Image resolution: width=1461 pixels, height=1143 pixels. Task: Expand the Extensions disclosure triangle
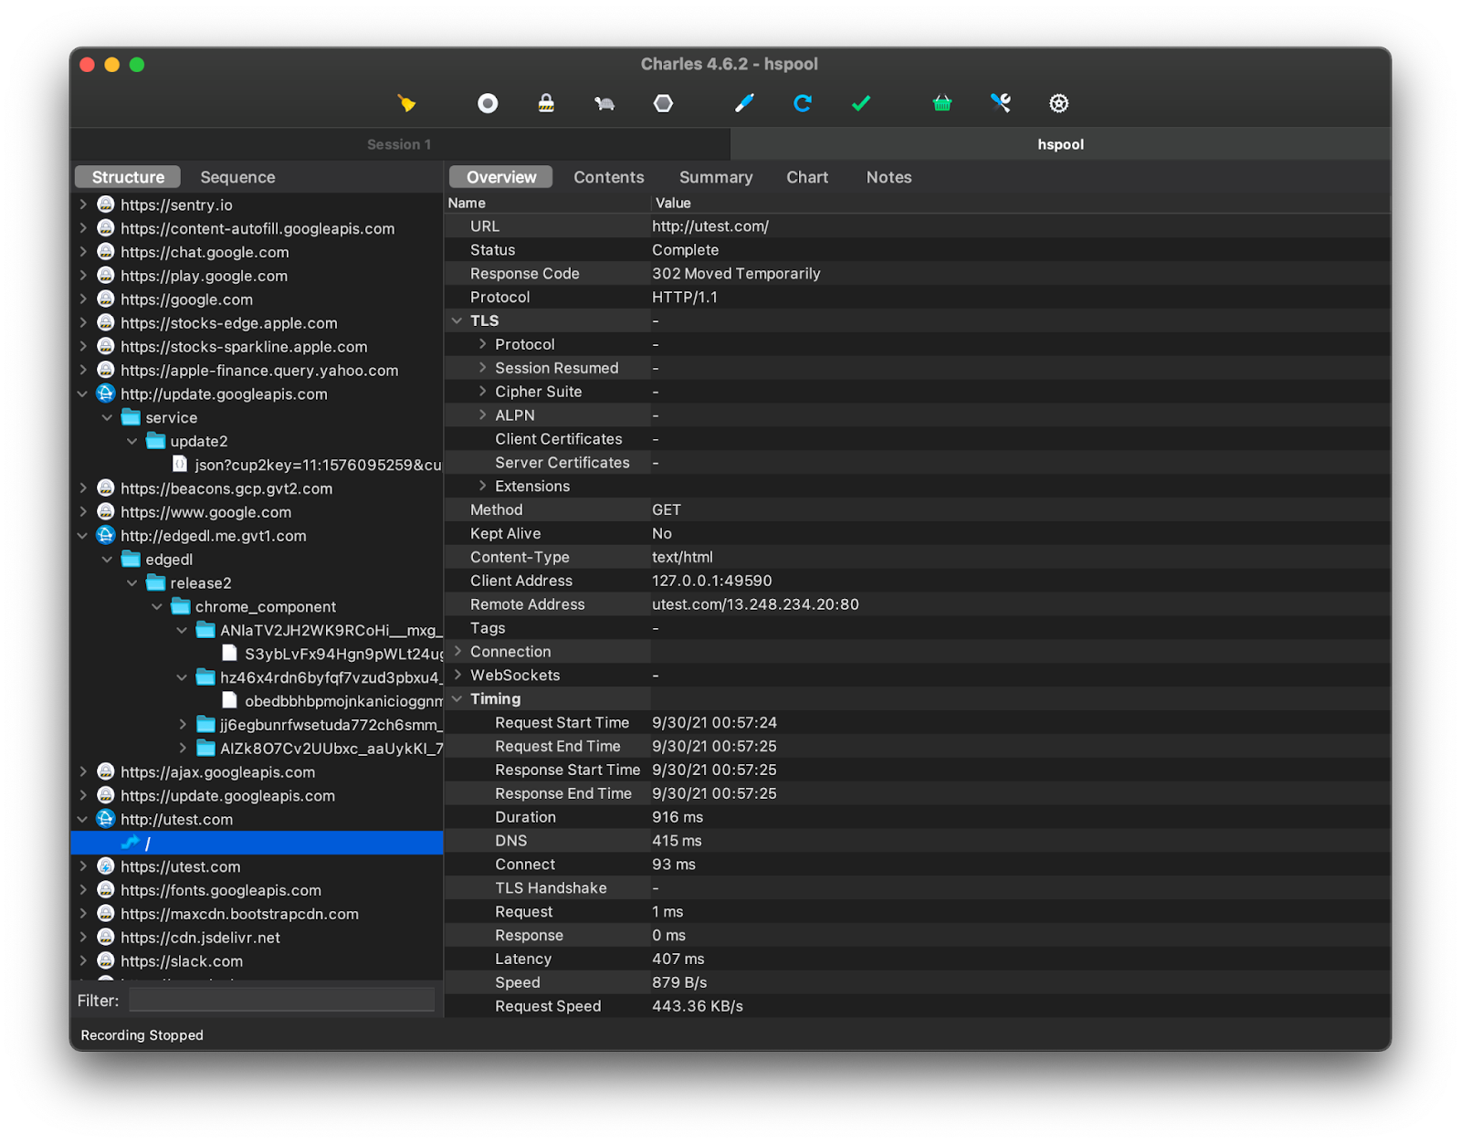click(483, 486)
